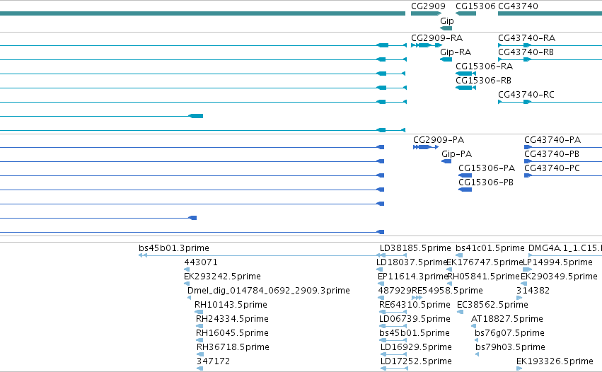Image resolution: width=602 pixels, height=372 pixels.
Task: Select CG43740-PA protein label
Action: 552,140
